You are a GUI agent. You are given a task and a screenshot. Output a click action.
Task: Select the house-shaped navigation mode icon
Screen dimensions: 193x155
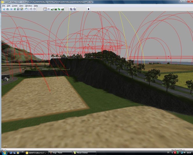[45, 9]
